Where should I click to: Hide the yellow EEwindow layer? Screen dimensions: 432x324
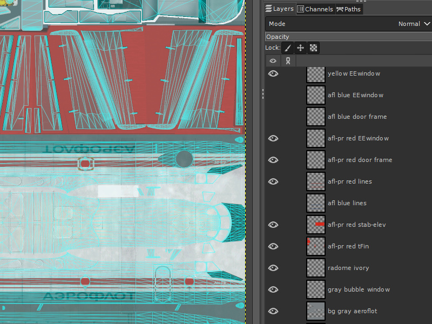[x=273, y=73]
